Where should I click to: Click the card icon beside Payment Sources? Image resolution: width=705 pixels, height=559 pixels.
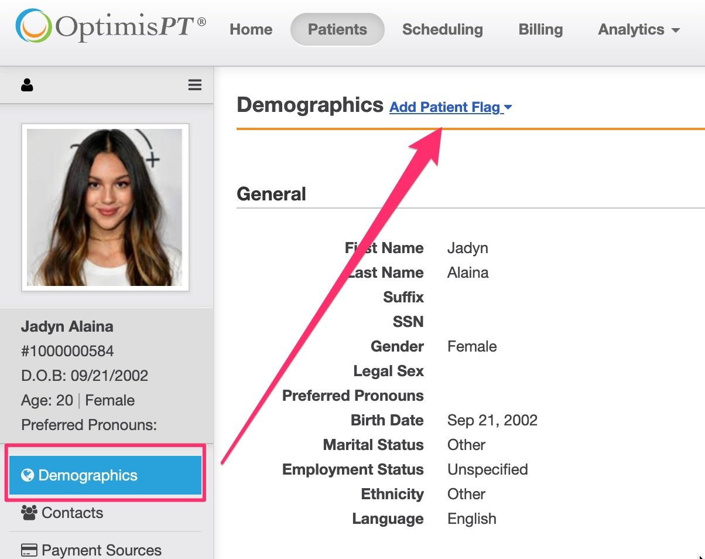tap(29, 550)
